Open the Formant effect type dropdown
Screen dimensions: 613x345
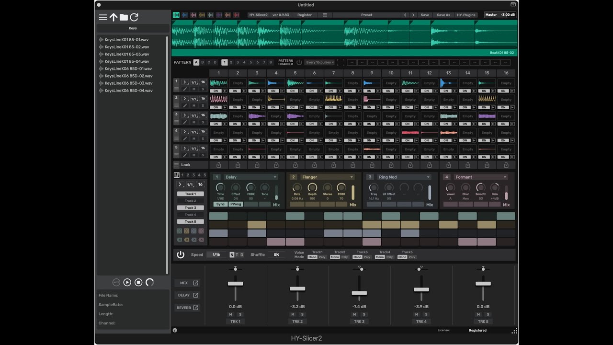point(481,177)
